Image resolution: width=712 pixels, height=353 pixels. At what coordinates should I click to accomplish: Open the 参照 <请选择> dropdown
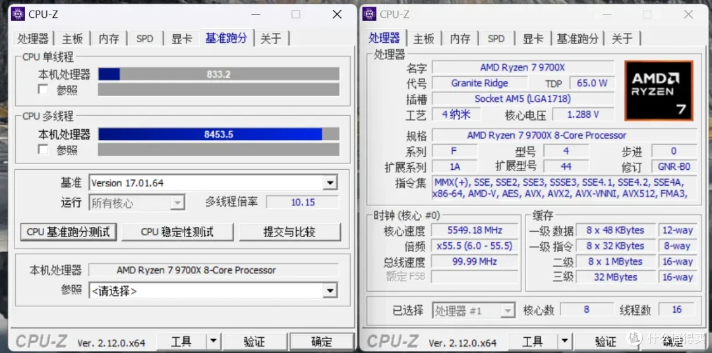click(x=330, y=290)
